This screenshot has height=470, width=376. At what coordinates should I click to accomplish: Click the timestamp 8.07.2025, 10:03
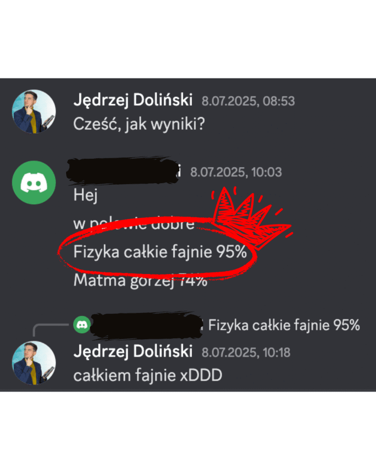tap(236, 173)
